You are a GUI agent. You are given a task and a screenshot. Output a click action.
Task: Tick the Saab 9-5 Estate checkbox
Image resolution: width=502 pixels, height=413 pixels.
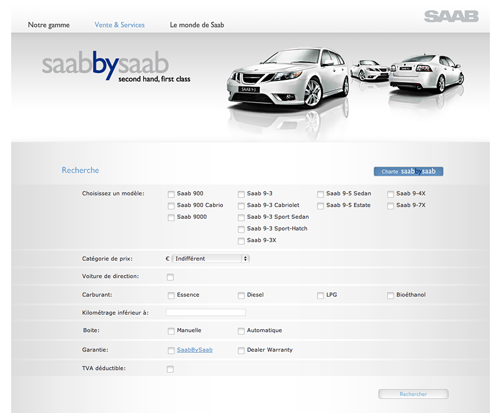coord(321,206)
